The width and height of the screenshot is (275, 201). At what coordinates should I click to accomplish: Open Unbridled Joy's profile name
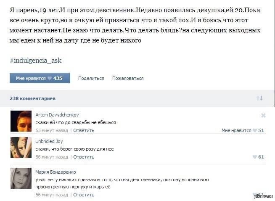coord(49,141)
